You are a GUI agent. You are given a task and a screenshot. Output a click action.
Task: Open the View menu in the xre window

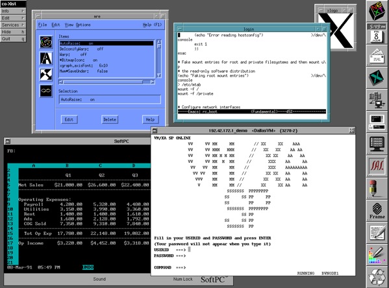click(69, 25)
